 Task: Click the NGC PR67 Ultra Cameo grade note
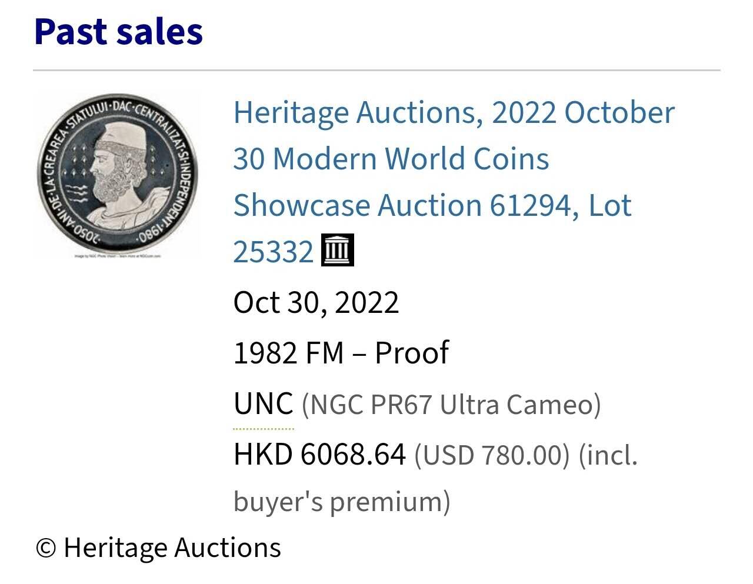[451, 405]
